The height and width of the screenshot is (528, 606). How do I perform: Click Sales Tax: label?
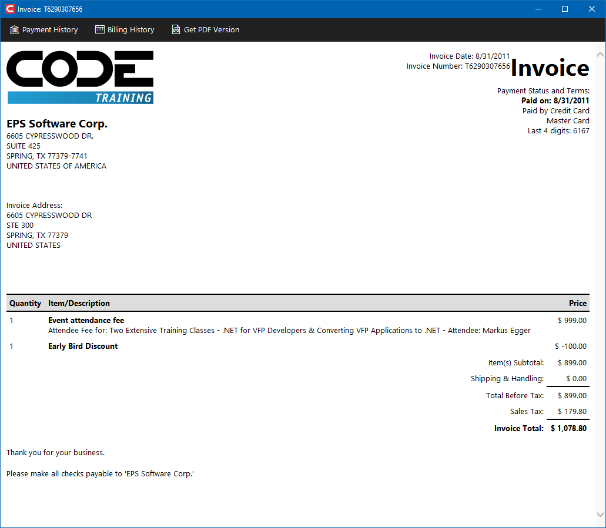click(x=527, y=411)
